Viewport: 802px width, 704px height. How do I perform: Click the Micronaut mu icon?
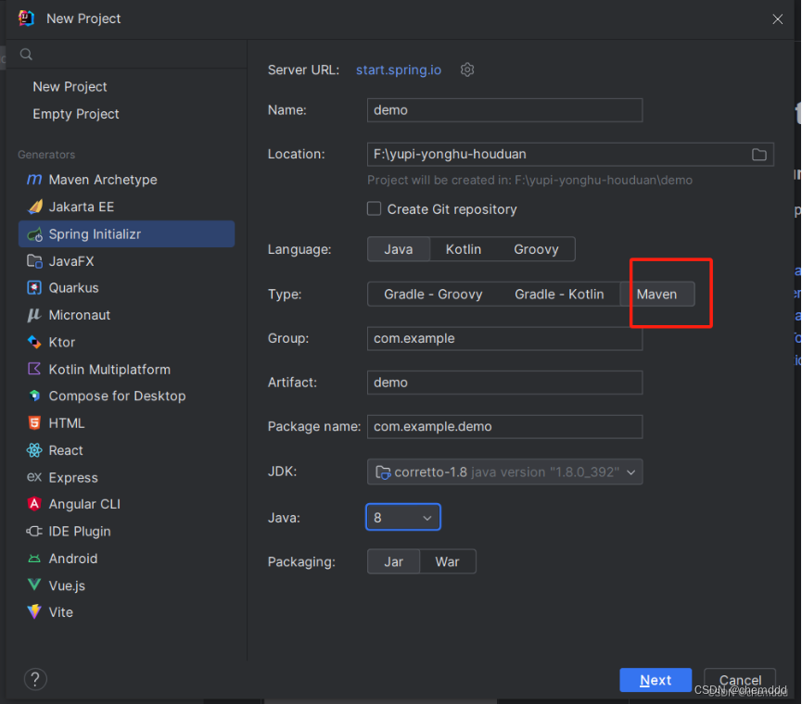(x=34, y=315)
